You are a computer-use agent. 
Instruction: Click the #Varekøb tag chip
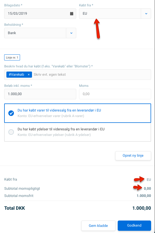(x=19, y=75)
